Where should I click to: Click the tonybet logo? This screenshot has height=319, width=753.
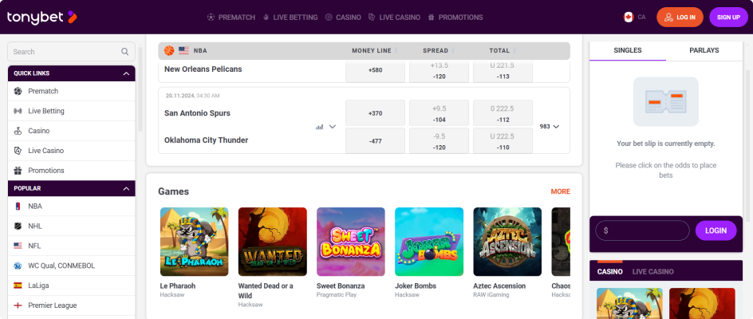click(41, 17)
